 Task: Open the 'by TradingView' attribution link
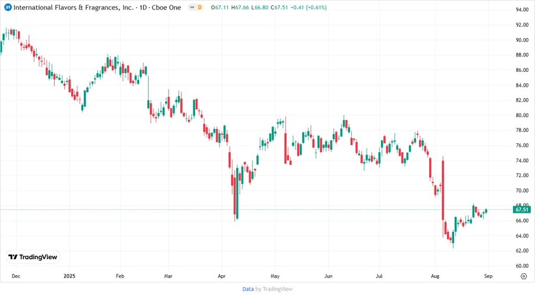tap(274, 289)
